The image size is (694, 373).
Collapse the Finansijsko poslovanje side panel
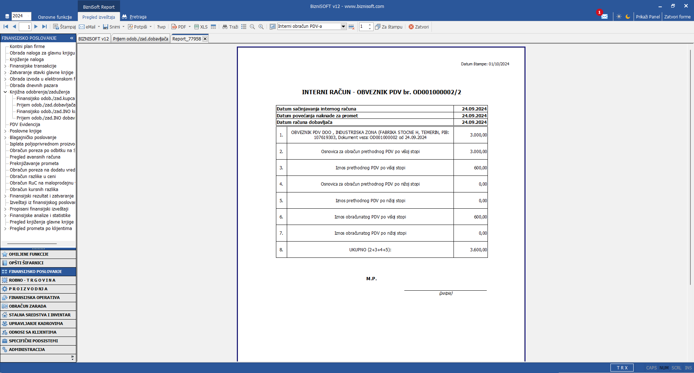point(72,38)
